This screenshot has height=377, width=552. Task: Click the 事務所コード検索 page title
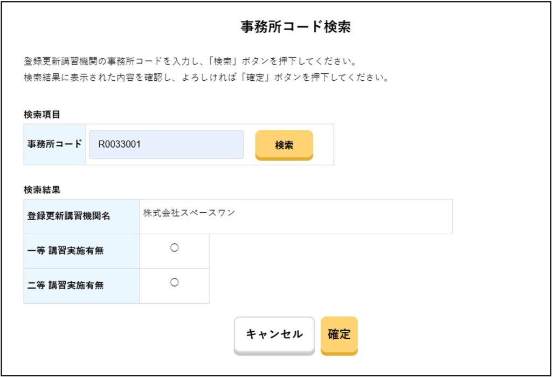click(x=295, y=27)
